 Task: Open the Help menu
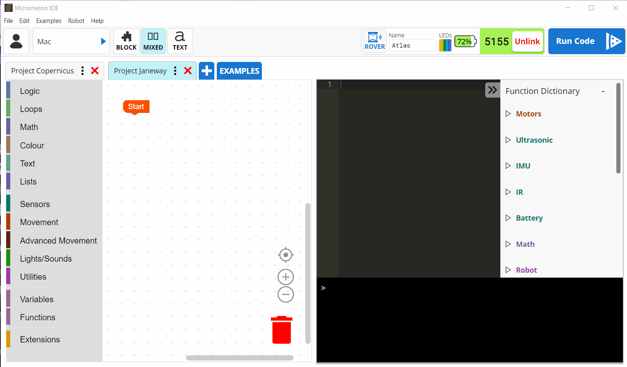point(97,21)
